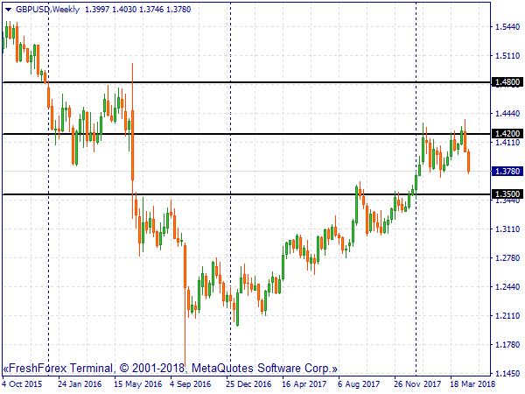The image size is (525, 394).
Task: Select the 1.4800 horizontal line price label
Action: point(507,82)
